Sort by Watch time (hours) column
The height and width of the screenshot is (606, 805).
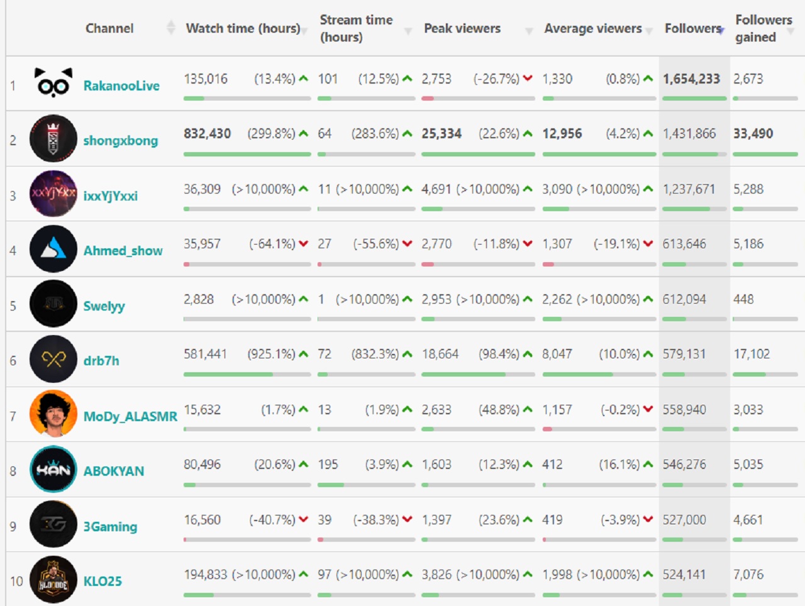point(243,28)
